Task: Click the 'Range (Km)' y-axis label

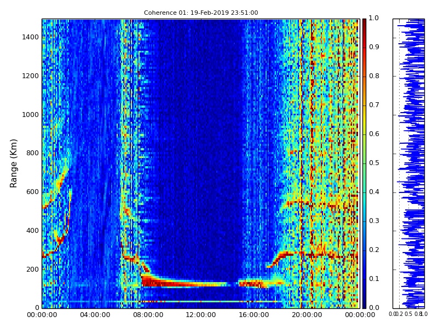Action: [13, 163]
